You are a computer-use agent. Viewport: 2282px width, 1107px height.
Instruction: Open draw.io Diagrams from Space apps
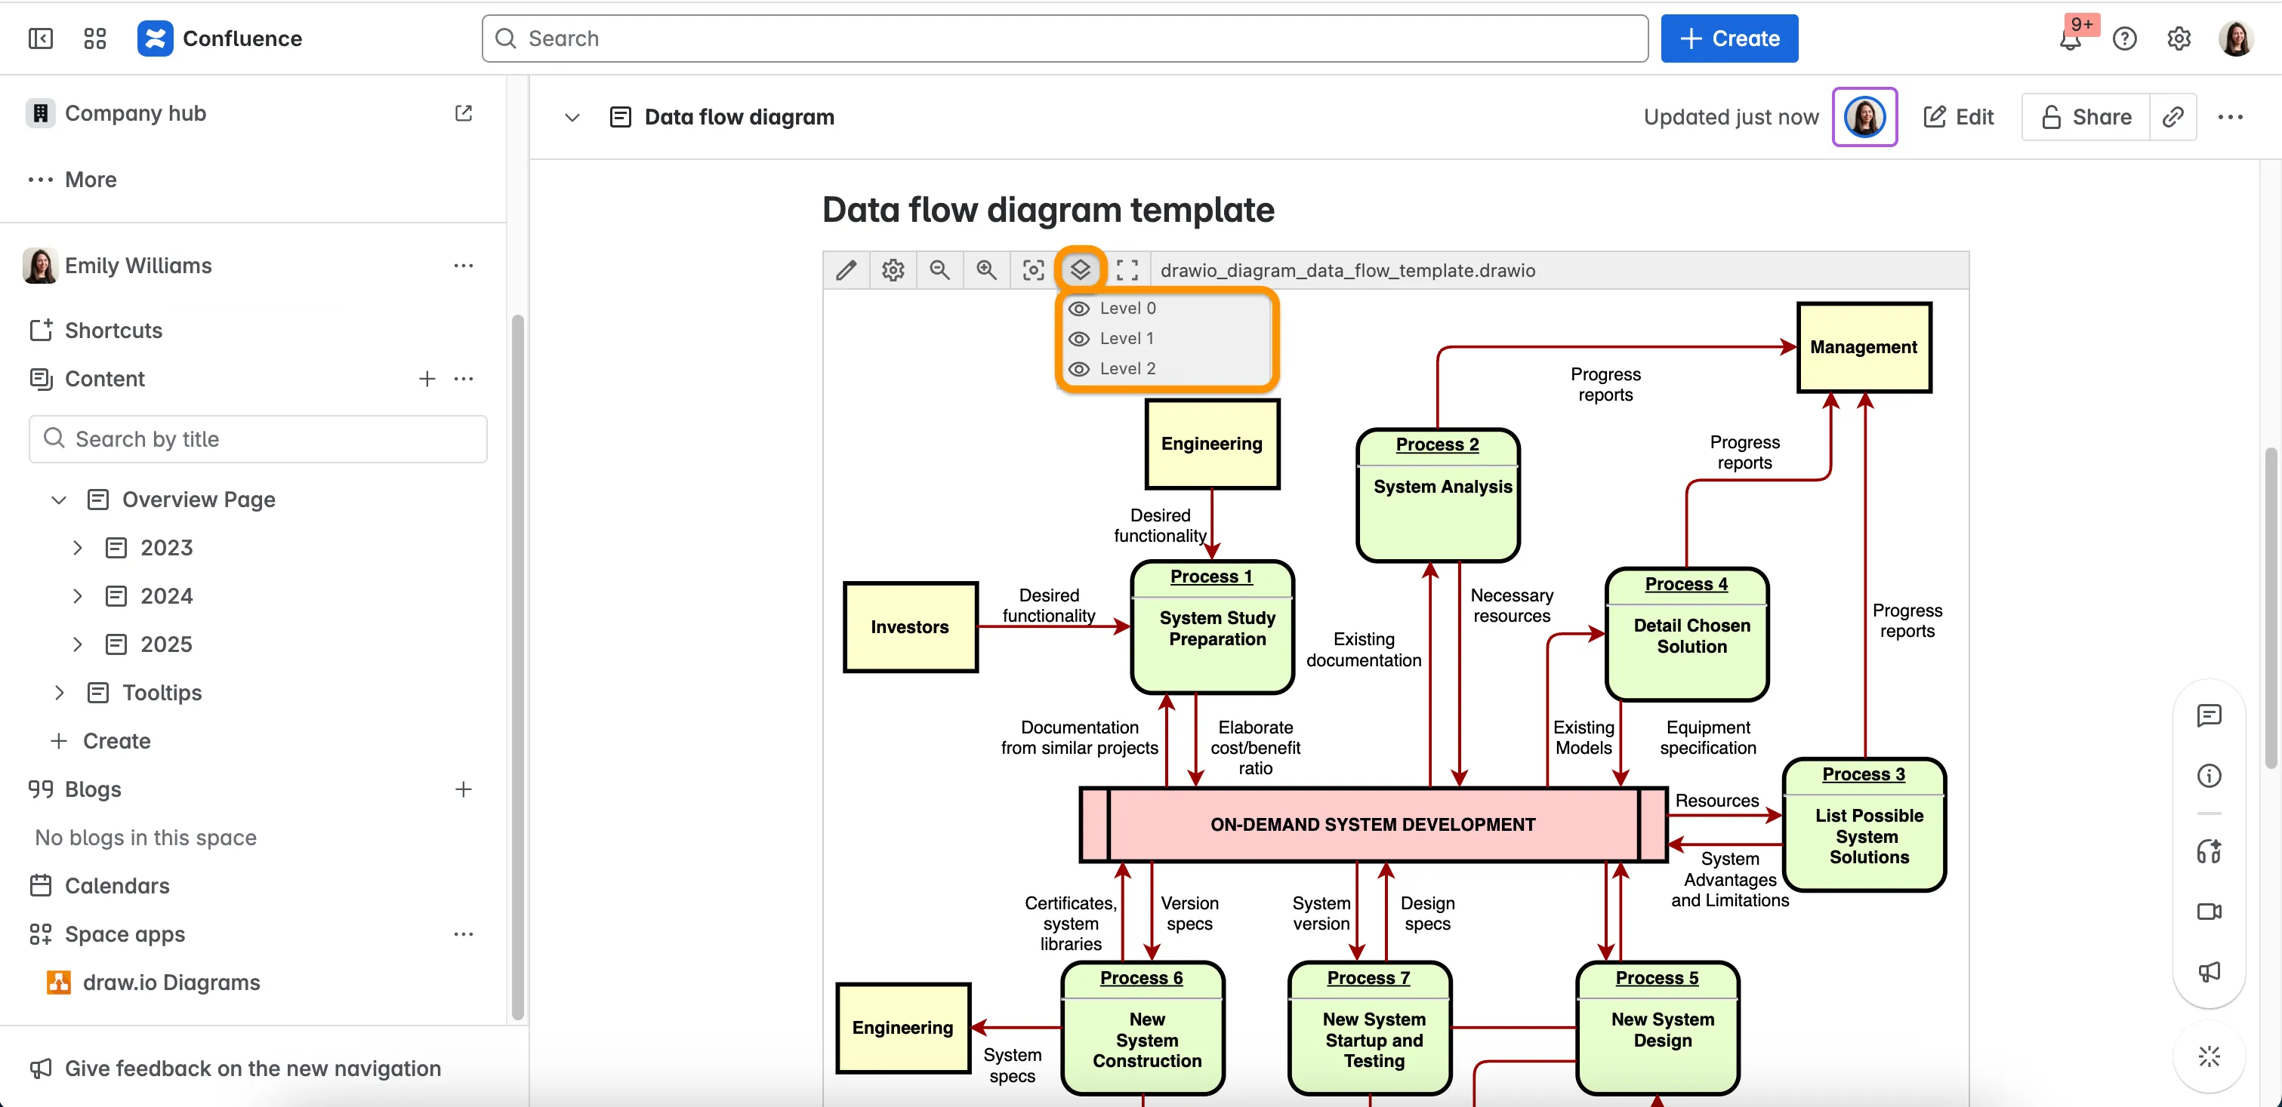pos(171,982)
